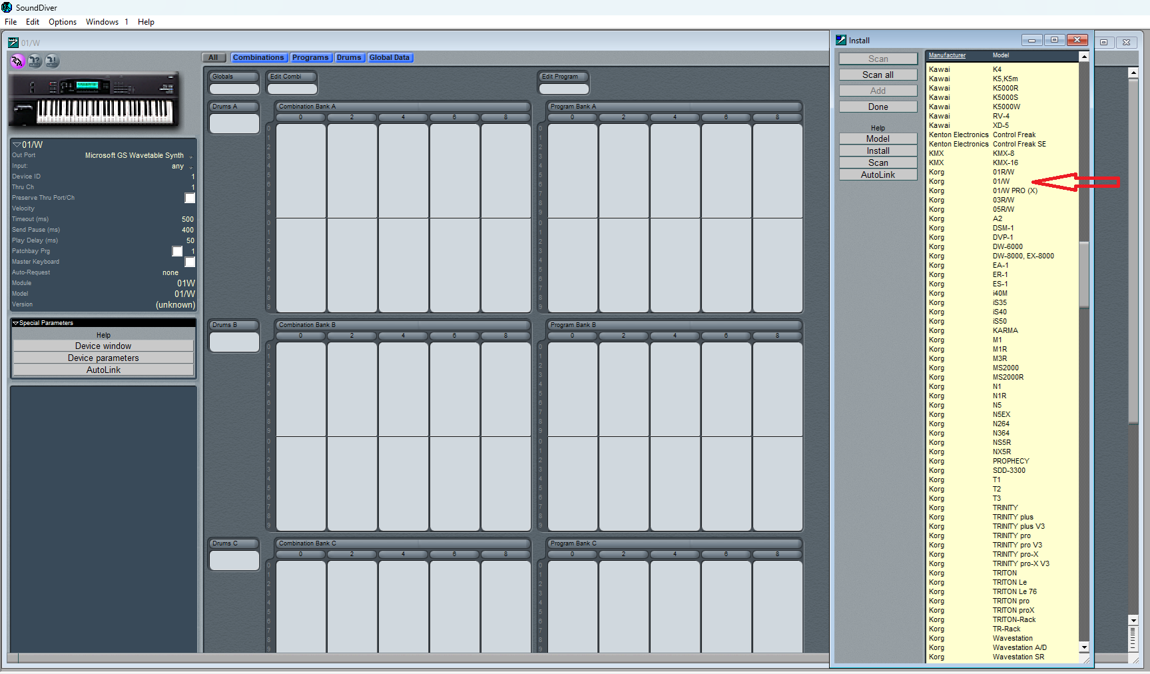This screenshot has height=674, width=1150.
Task: Open the File menu
Action: tap(11, 22)
